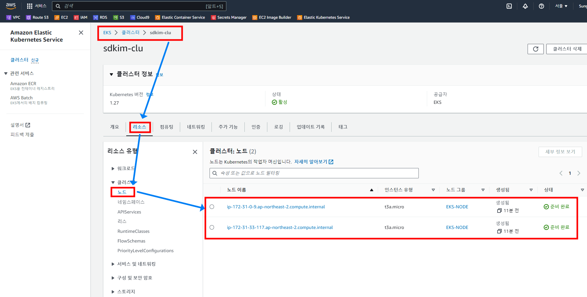This screenshot has height=297, width=587.
Task: Select APIServices in resource types
Action: tap(129, 212)
